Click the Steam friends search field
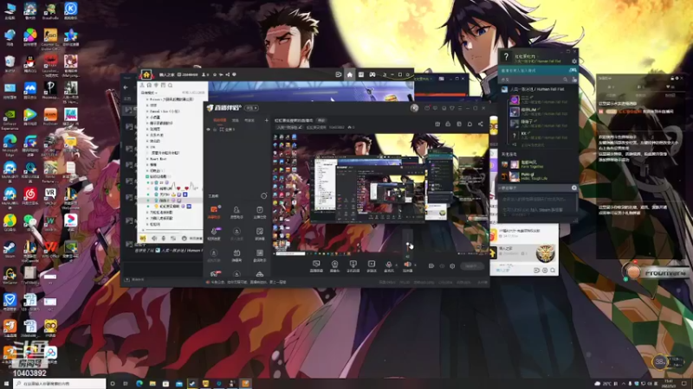The image size is (693, 389). tap(534, 80)
